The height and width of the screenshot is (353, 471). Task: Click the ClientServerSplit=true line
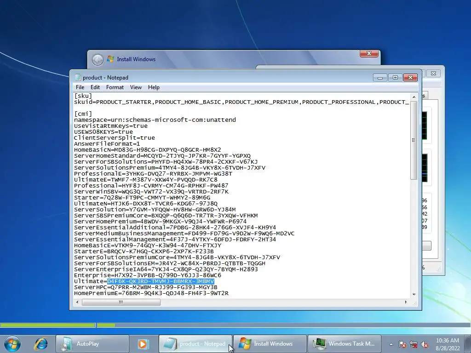click(x=115, y=138)
